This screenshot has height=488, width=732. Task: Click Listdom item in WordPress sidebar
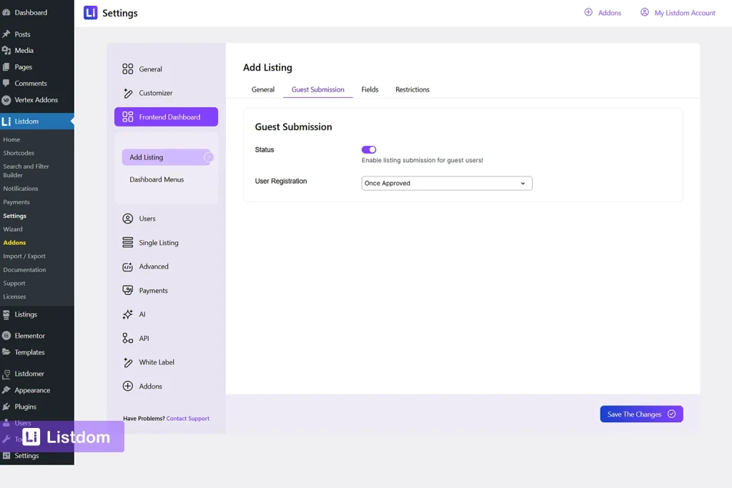(x=37, y=121)
